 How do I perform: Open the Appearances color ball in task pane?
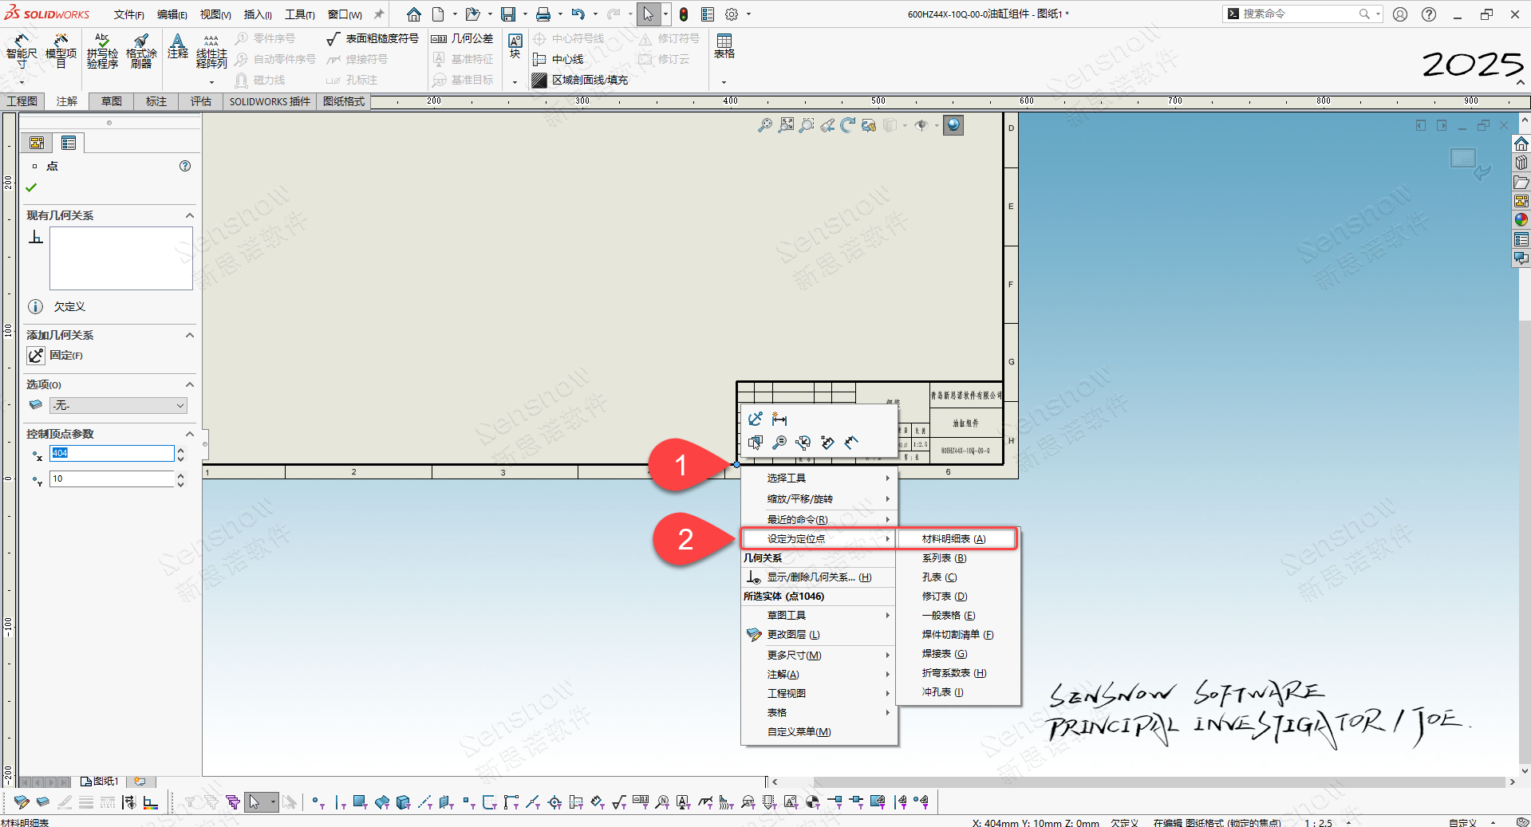1521,220
